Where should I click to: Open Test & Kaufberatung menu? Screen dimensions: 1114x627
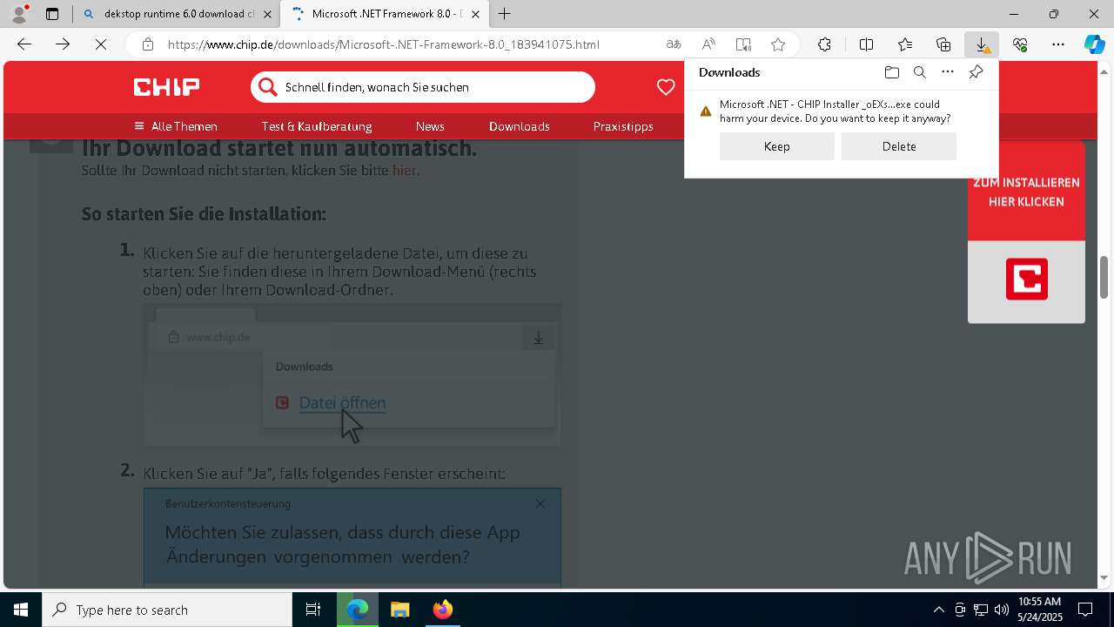pos(317,126)
